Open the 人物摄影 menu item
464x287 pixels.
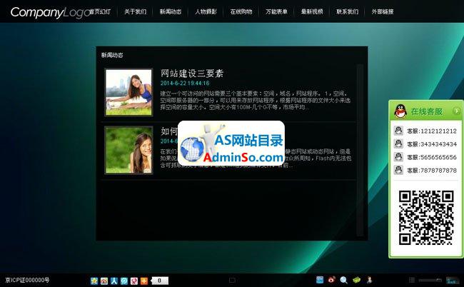click(x=206, y=11)
